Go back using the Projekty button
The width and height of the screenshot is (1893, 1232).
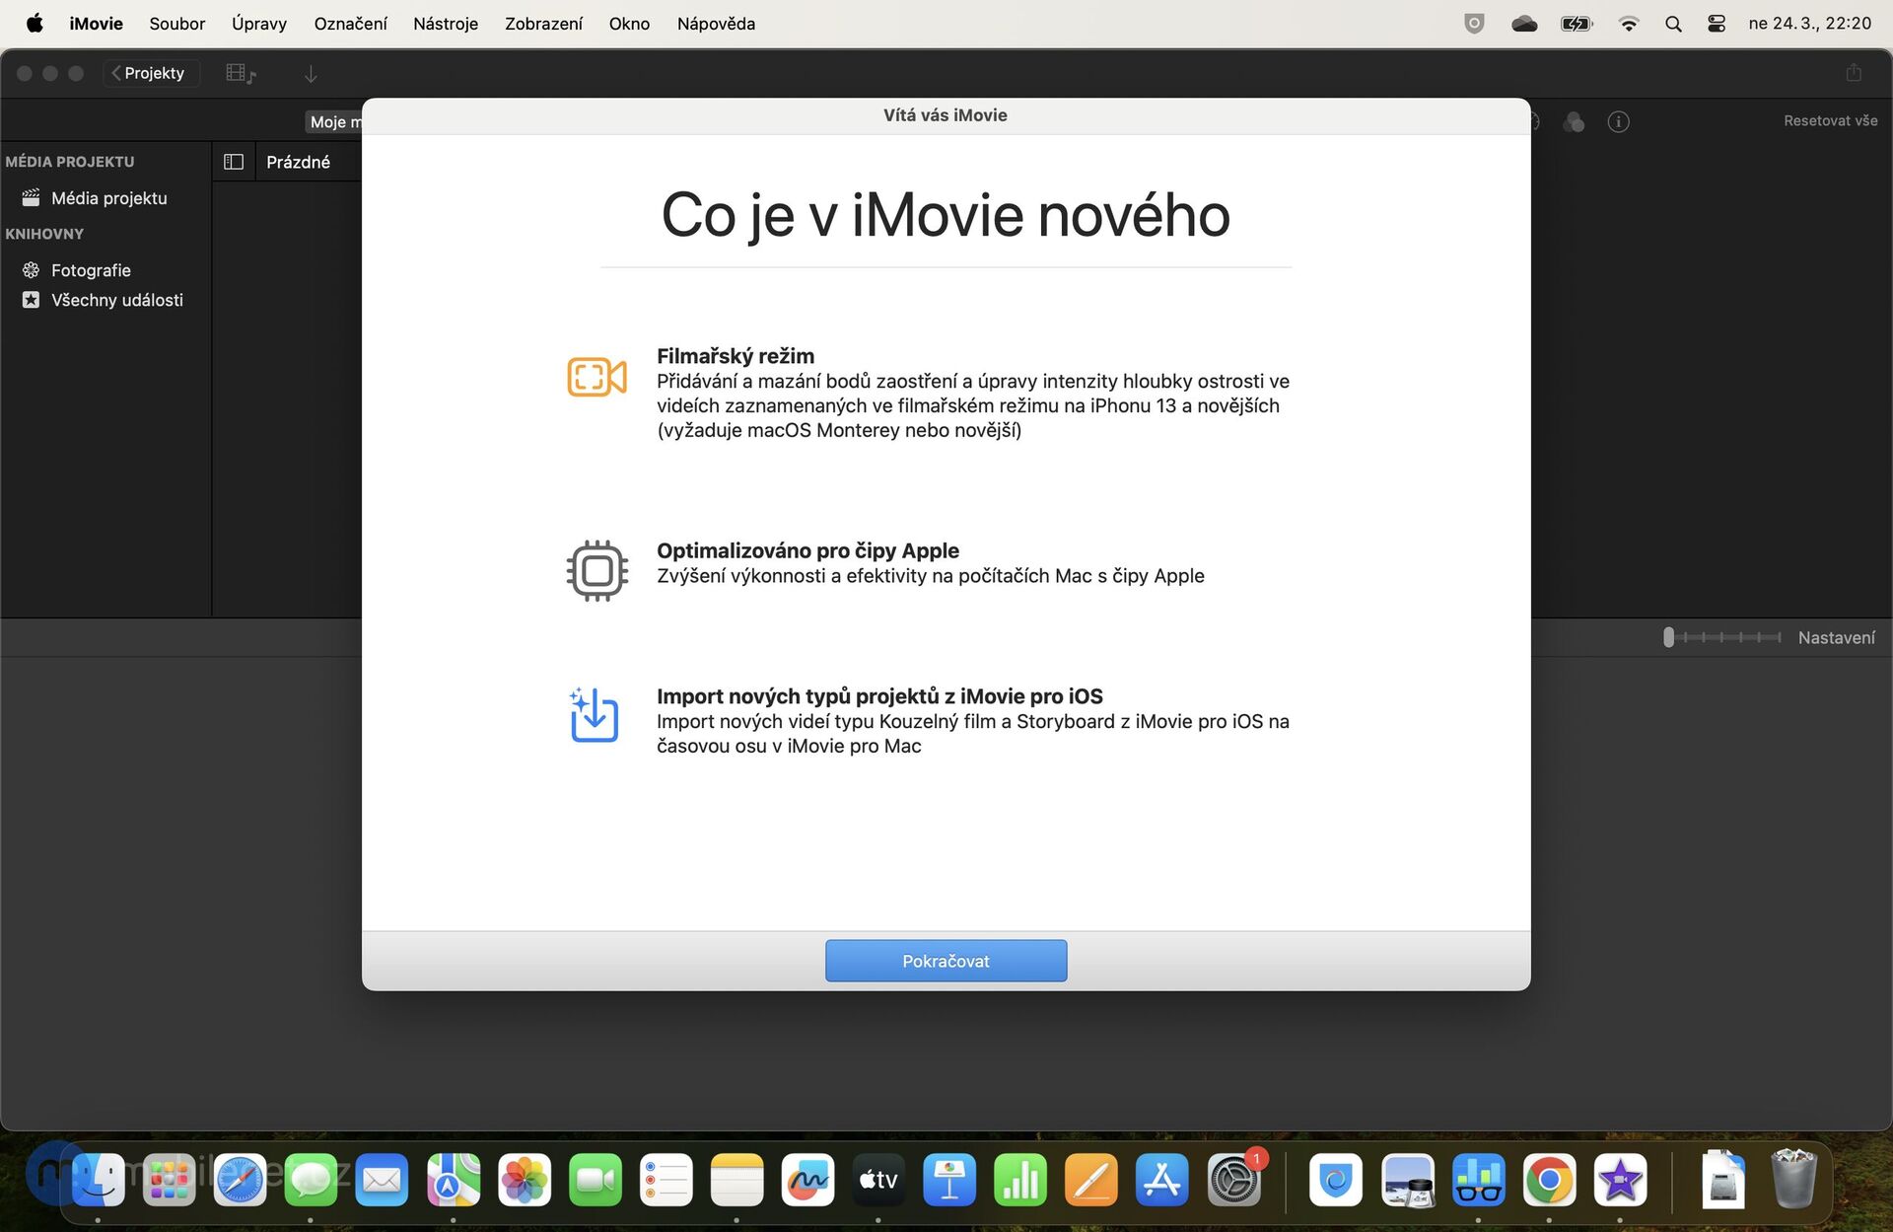click(x=150, y=73)
